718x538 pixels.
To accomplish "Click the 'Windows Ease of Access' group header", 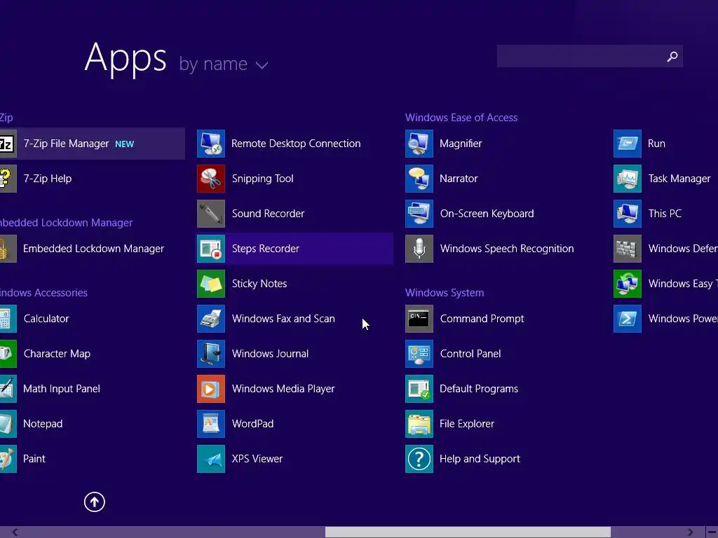I will [461, 118].
